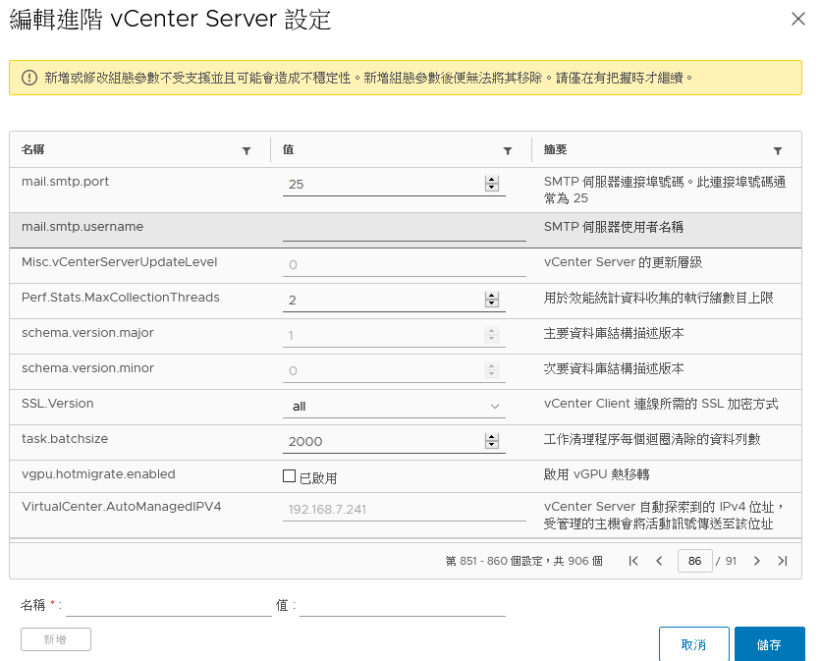
Task: Open filter on 摘要 column
Action: point(778,151)
